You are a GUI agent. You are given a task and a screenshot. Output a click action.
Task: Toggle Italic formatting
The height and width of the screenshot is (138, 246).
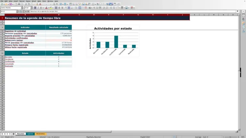(x=38, y=8)
